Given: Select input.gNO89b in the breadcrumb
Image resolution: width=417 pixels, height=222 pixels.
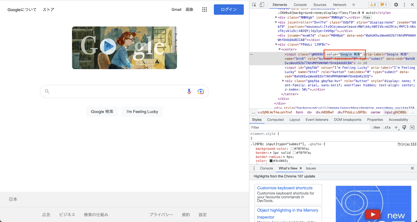Looking at the screenshot, I should click(x=395, y=112).
